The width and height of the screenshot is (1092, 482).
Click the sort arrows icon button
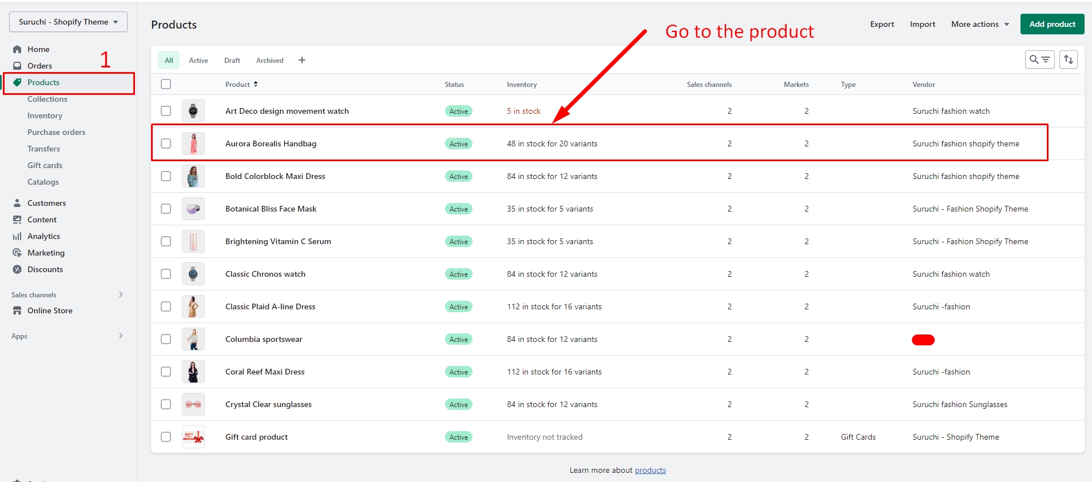tap(1068, 59)
